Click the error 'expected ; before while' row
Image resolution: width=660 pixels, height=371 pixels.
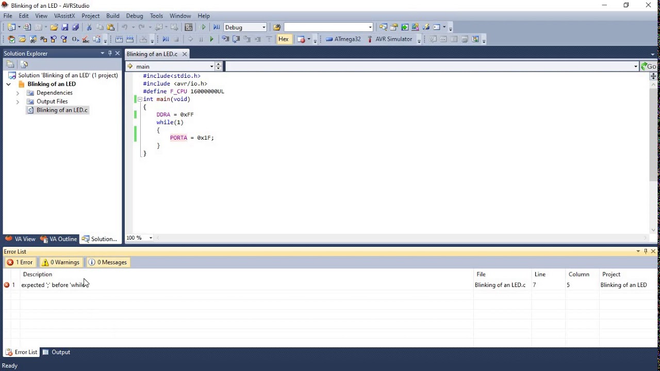coord(330,285)
